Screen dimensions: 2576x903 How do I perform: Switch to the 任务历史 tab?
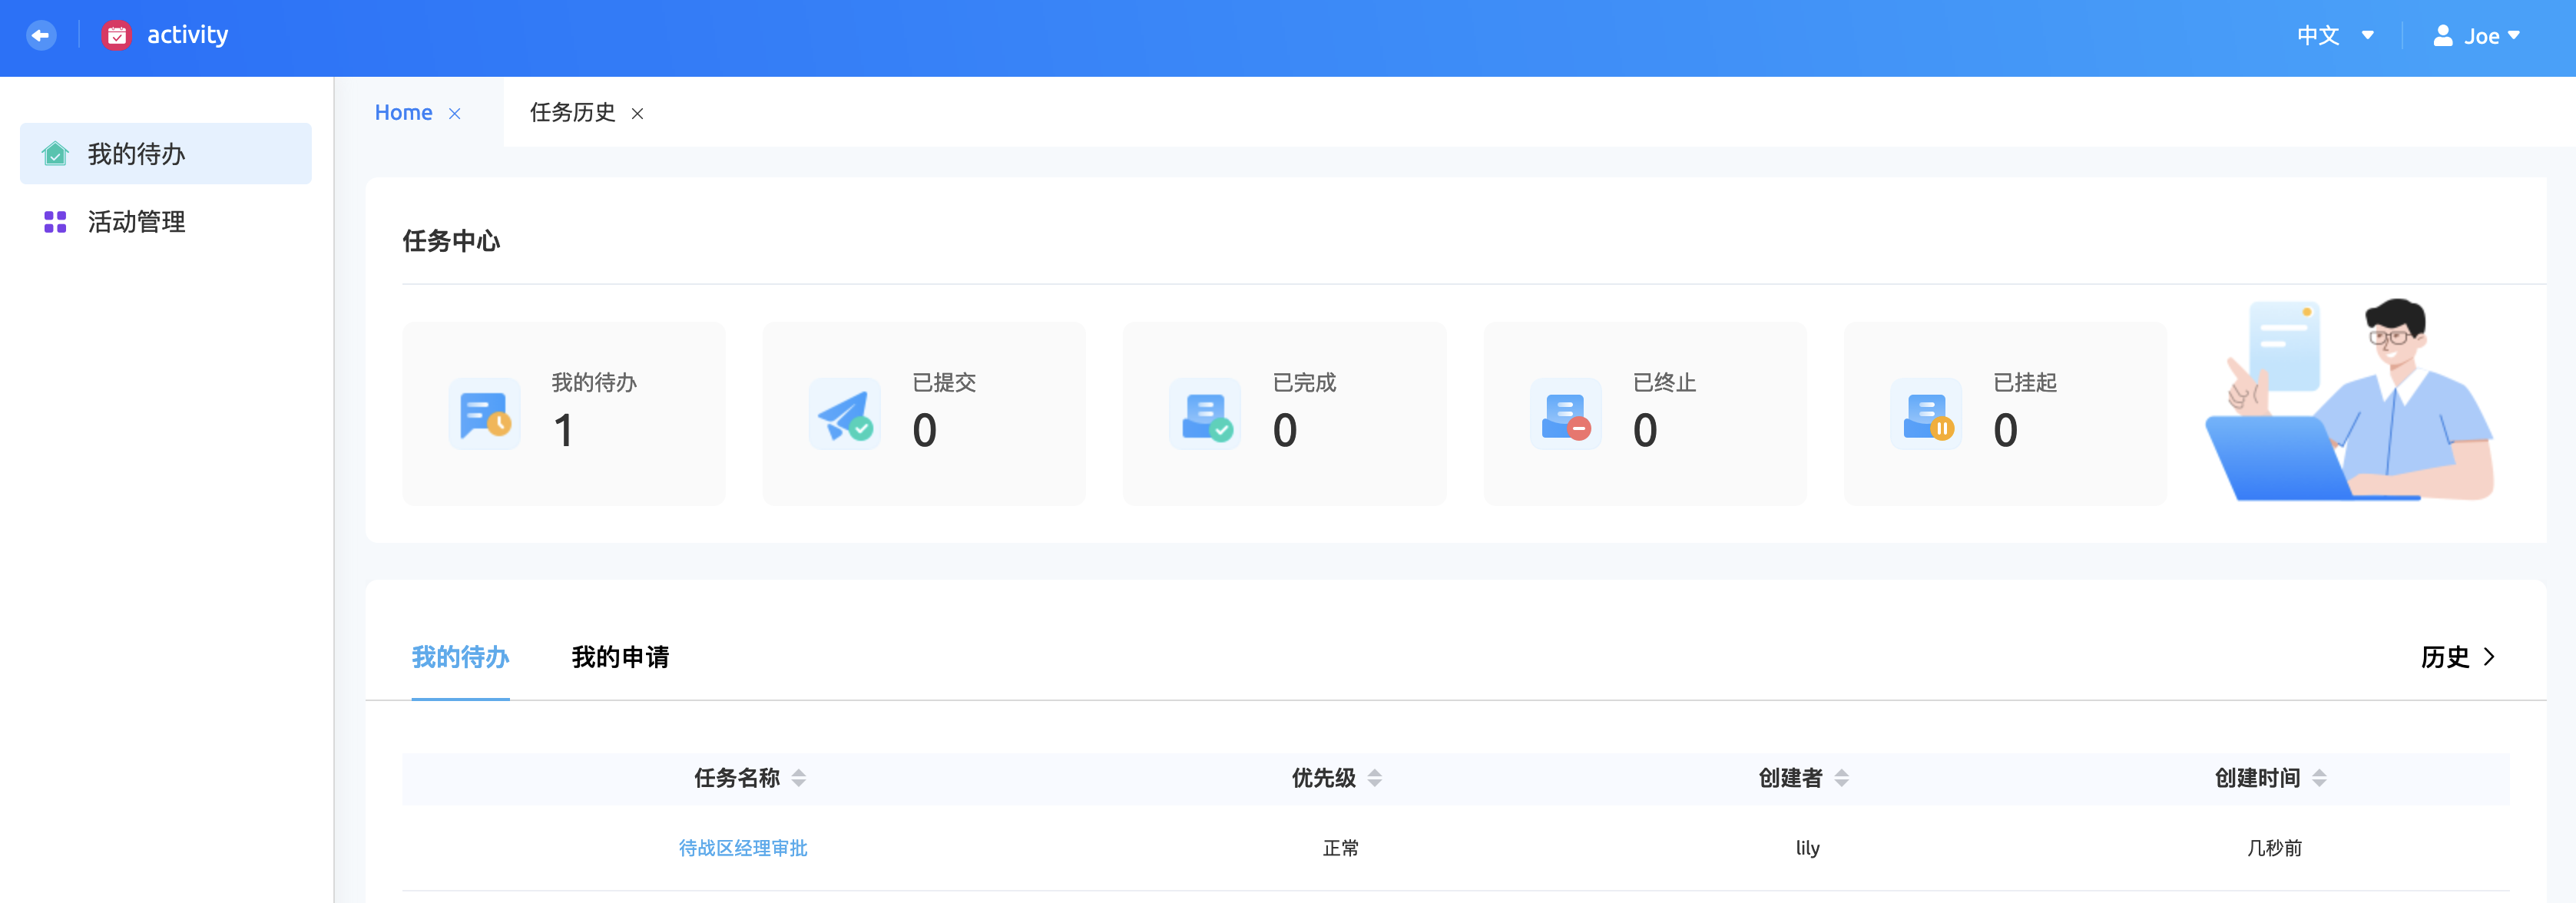(x=572, y=113)
